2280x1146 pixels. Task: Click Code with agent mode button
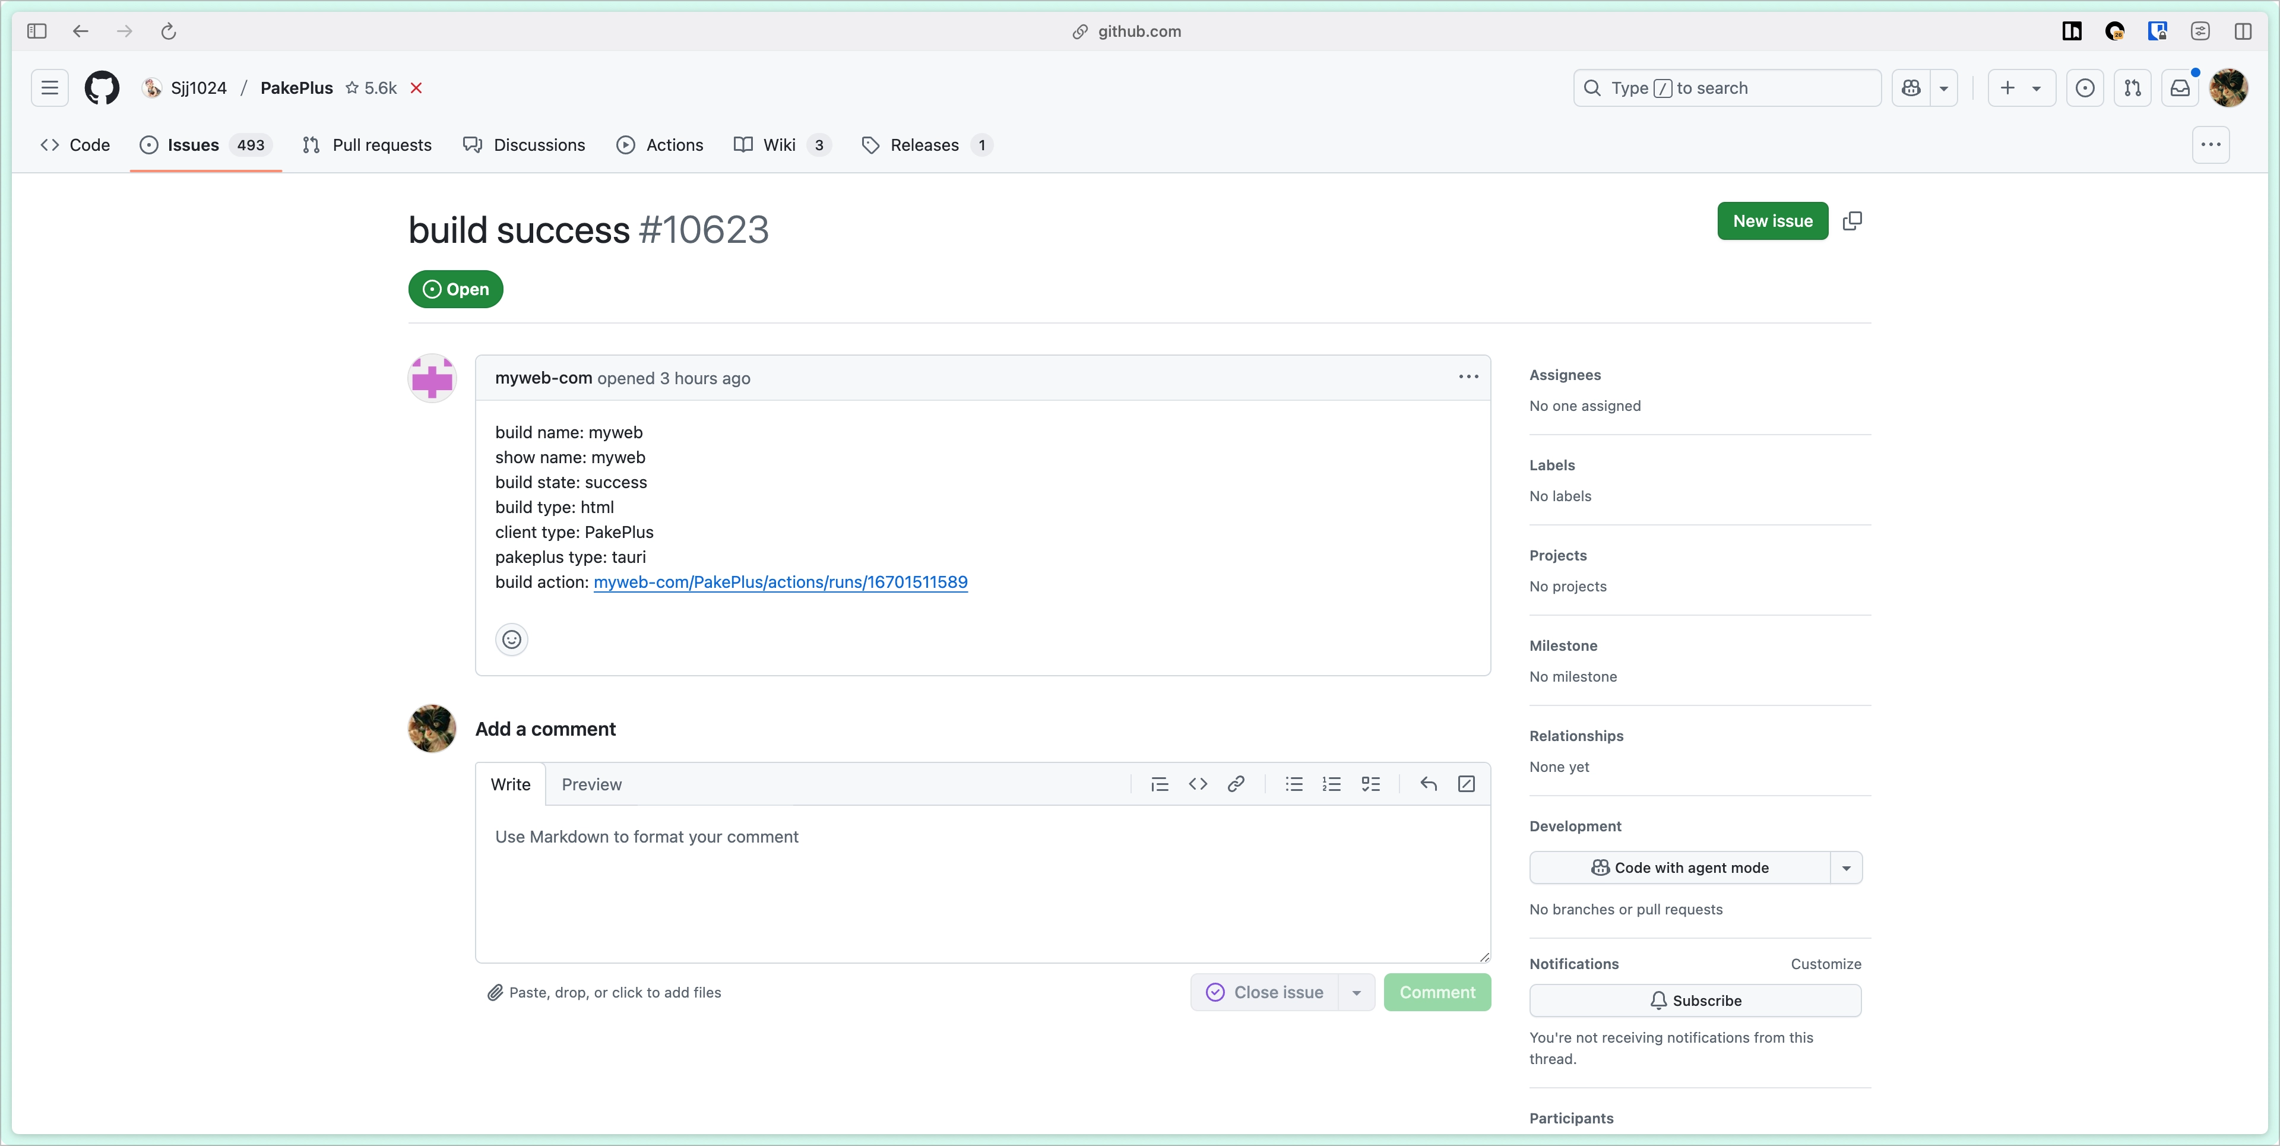[1680, 868]
